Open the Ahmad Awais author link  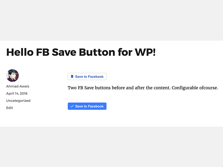pyautogui.click(x=18, y=86)
